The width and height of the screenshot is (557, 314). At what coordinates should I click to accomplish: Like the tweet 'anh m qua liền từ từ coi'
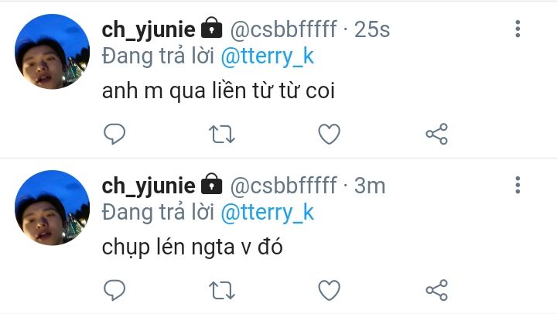click(x=330, y=134)
